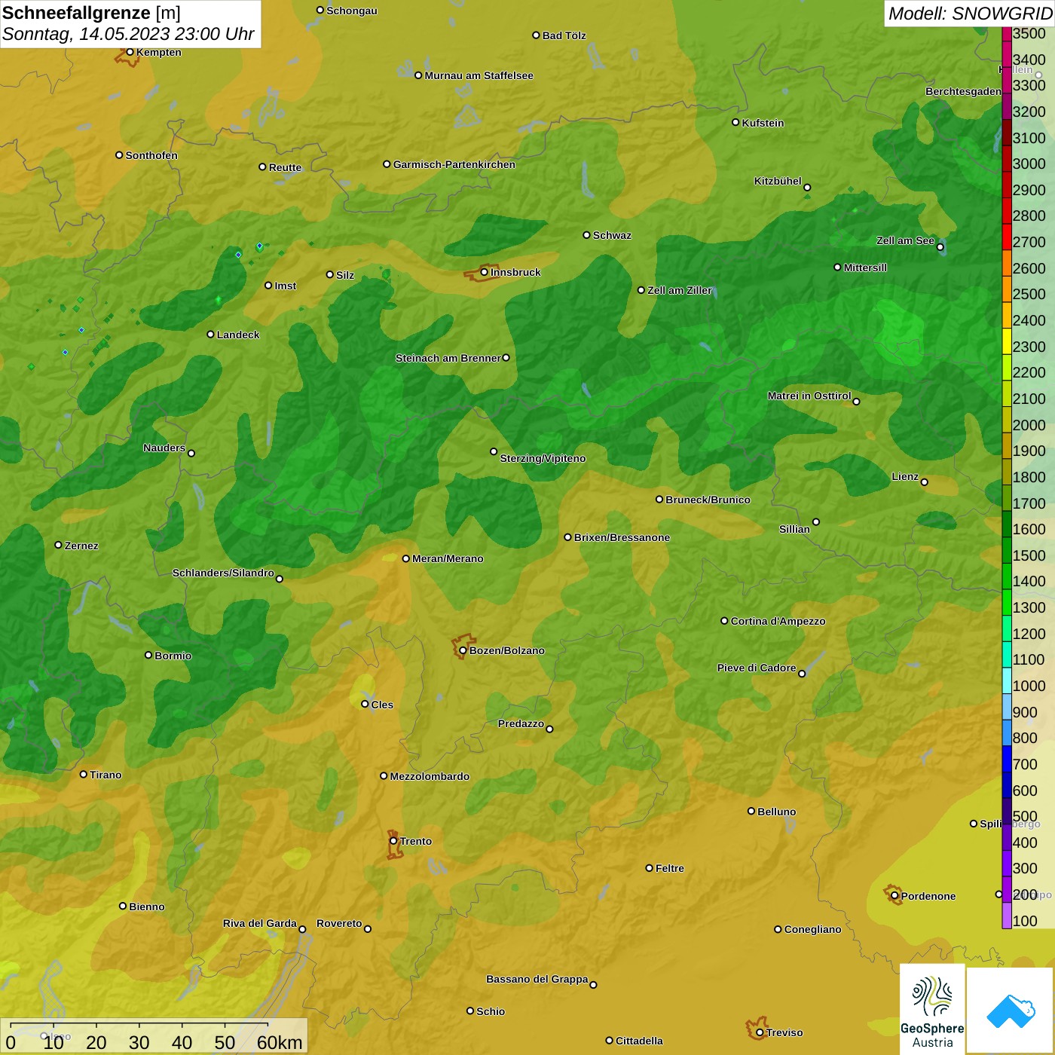The image size is (1055, 1055).
Task: Click the Schio label
Action: point(491,1011)
